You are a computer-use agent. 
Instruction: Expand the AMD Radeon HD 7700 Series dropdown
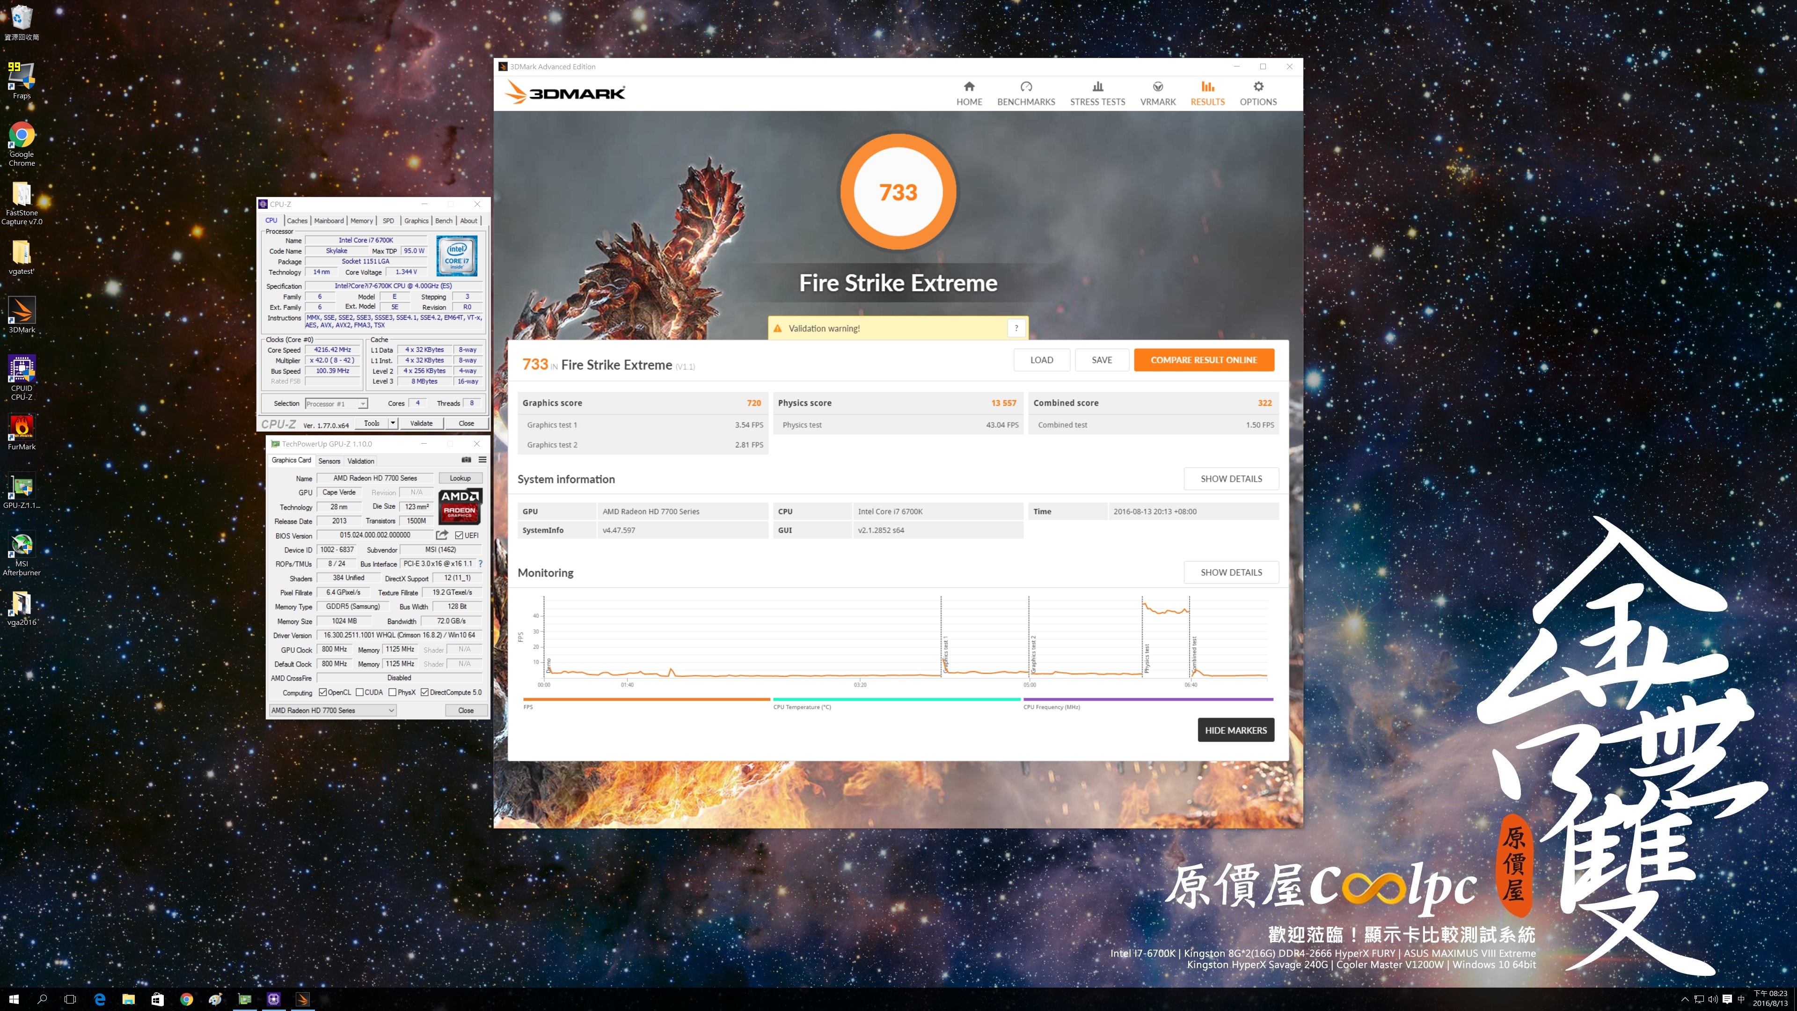333,711
